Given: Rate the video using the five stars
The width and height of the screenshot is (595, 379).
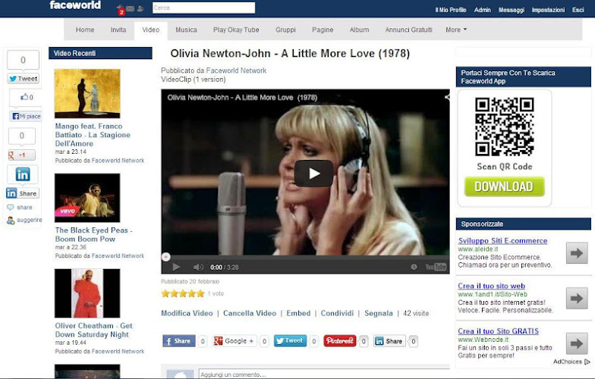Looking at the screenshot, I should tap(183, 293).
